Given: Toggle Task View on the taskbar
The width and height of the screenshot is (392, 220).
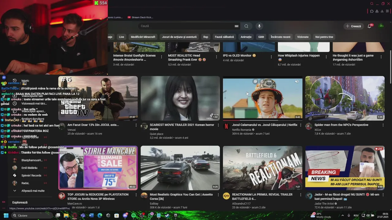Looking at the screenshot, I should point(58,215).
